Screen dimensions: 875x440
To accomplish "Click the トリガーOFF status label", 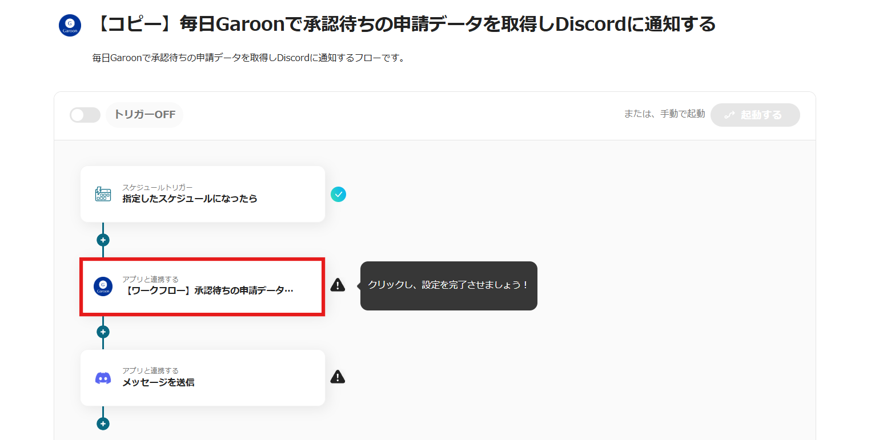I will [145, 115].
